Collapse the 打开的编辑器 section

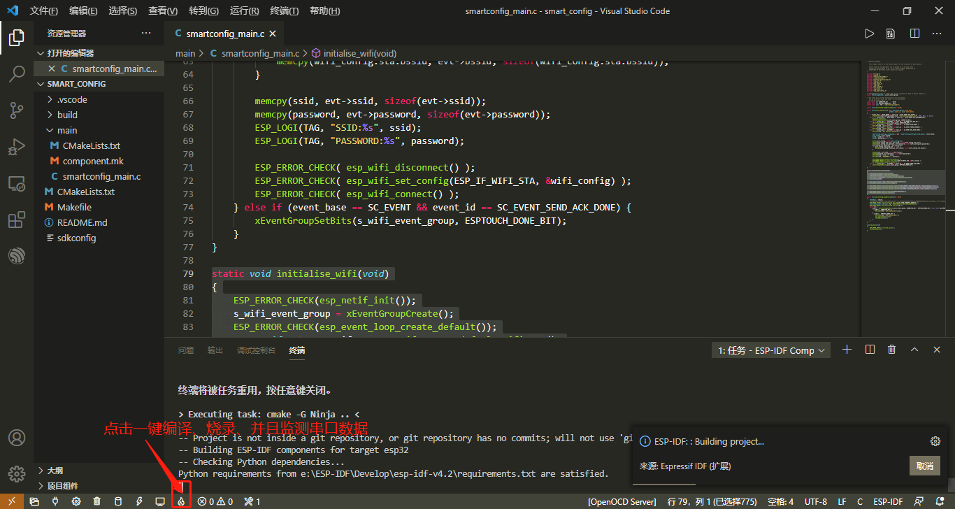pyautogui.click(x=99, y=53)
